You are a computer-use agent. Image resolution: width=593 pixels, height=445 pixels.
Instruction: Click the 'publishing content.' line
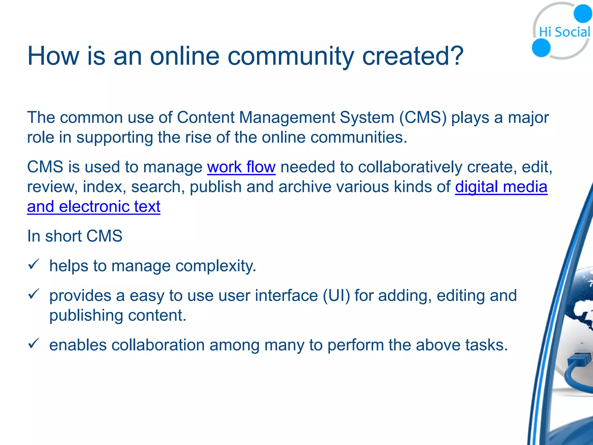(118, 315)
